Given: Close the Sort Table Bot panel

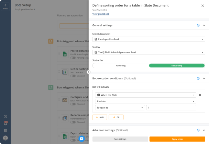Looking at the screenshot, I should 202,6.
